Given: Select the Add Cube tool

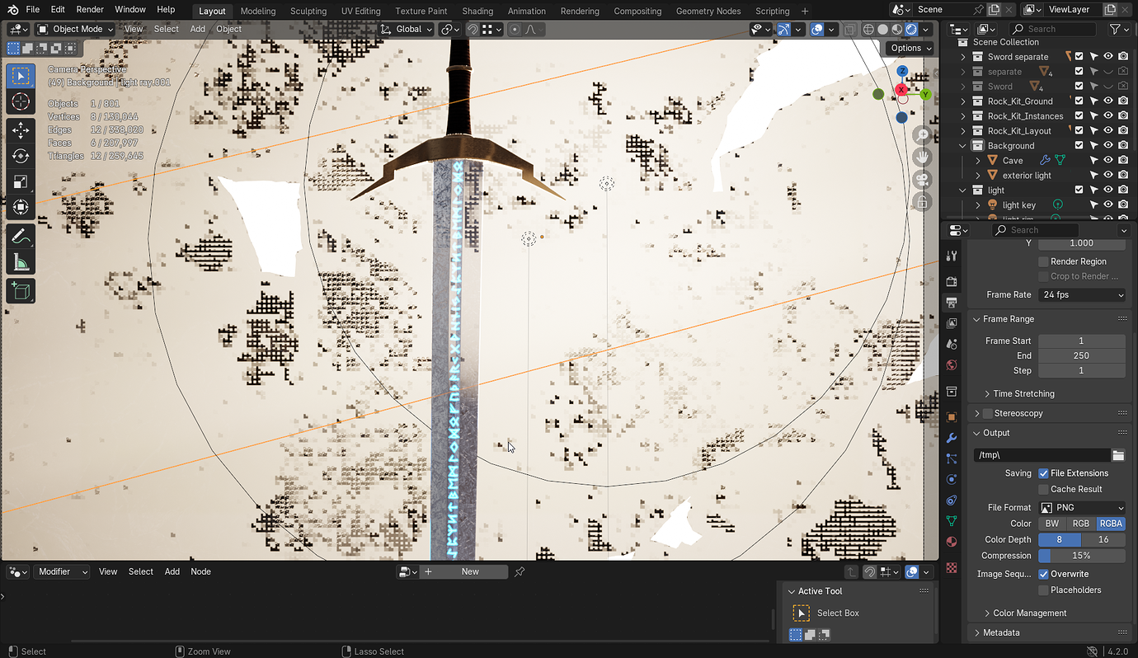Looking at the screenshot, I should point(21,290).
